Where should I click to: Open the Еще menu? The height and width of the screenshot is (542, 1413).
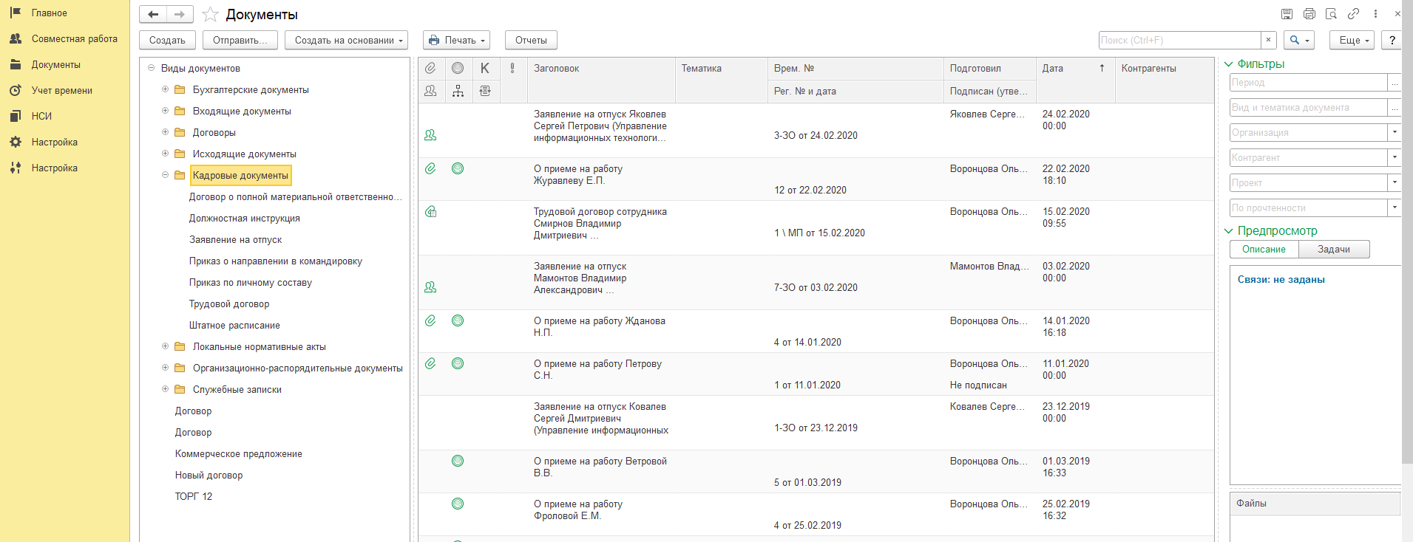(x=1352, y=40)
